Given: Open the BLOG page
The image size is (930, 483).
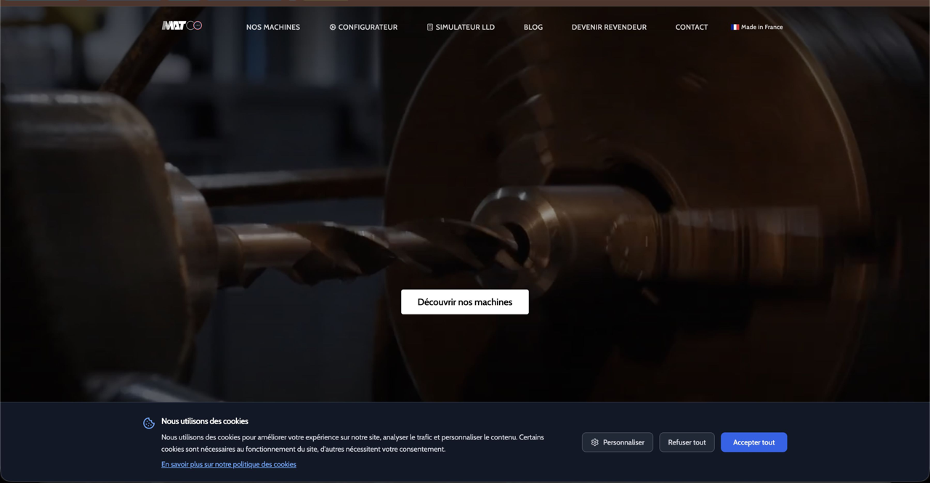Looking at the screenshot, I should pyautogui.click(x=533, y=27).
